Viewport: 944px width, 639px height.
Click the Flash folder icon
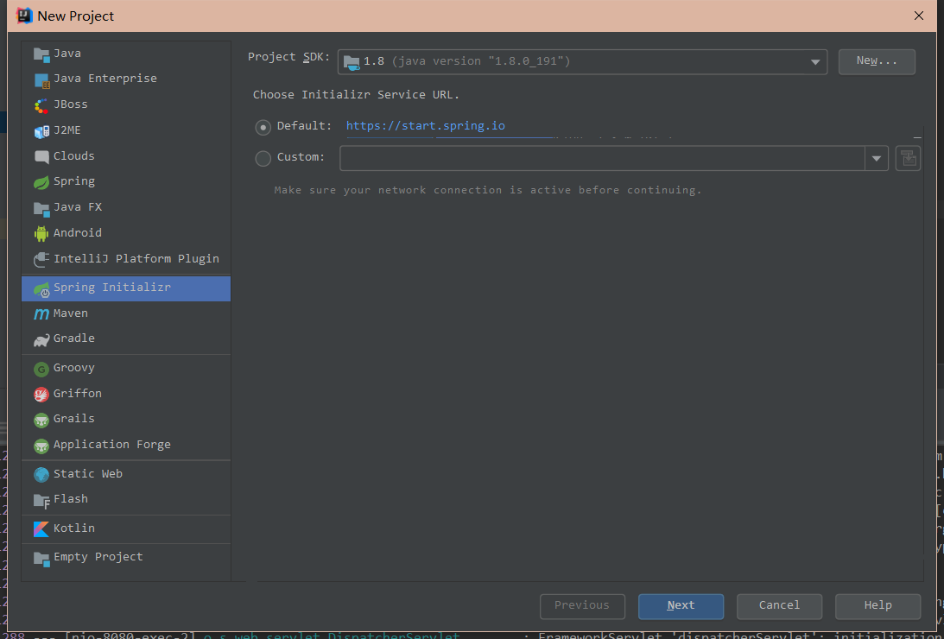41,501
